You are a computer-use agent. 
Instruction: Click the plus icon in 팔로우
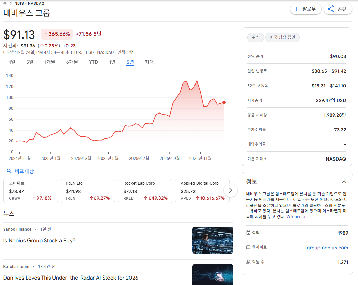pyautogui.click(x=297, y=9)
